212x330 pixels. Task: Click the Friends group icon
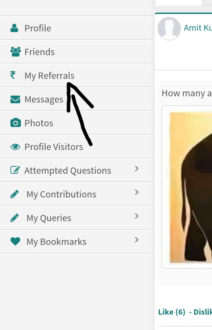(x=15, y=52)
